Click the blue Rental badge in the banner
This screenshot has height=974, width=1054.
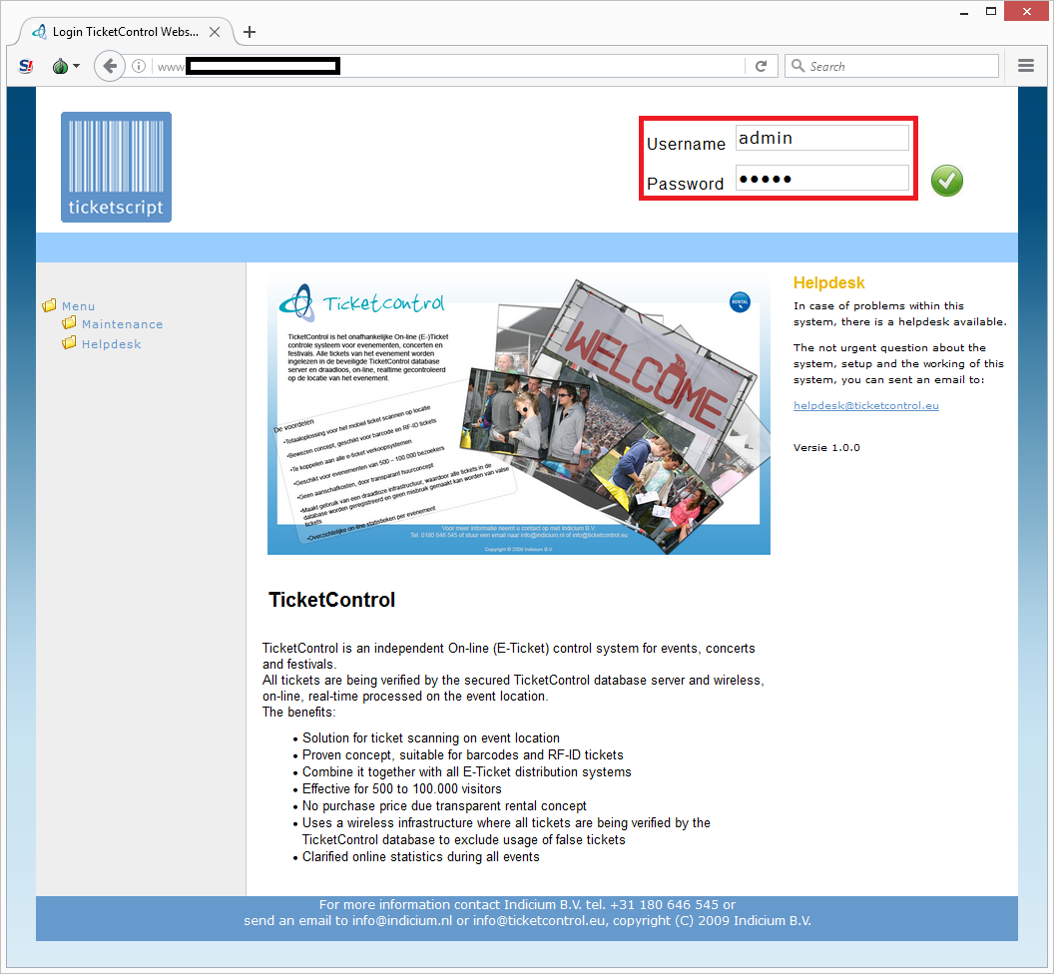coord(740,301)
